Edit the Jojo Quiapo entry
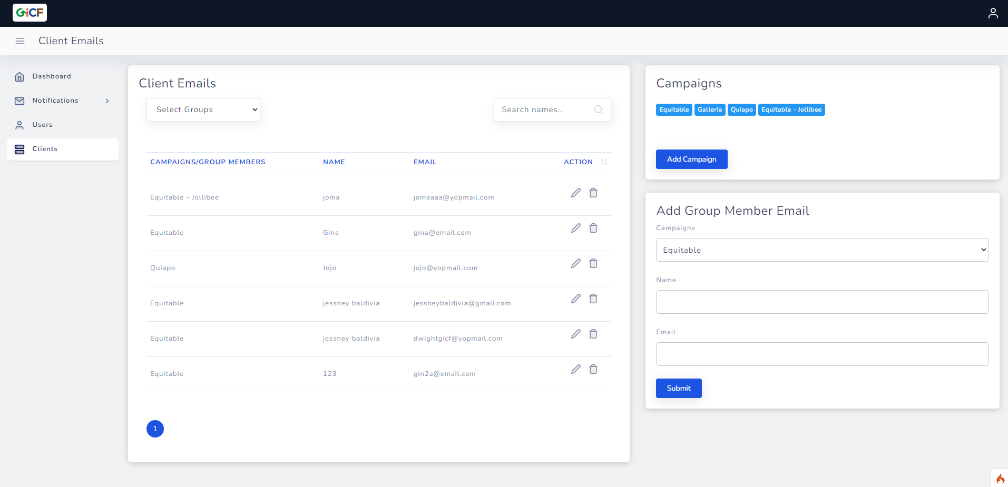The image size is (1008, 487). [575, 263]
